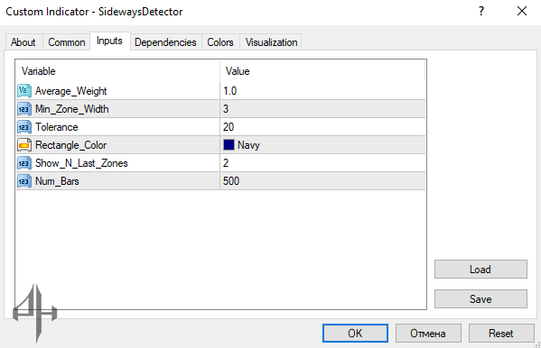
Task: Switch to the About tab
Action: point(23,42)
